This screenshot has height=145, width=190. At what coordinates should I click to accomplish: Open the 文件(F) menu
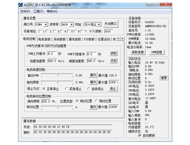[x=25, y=11]
